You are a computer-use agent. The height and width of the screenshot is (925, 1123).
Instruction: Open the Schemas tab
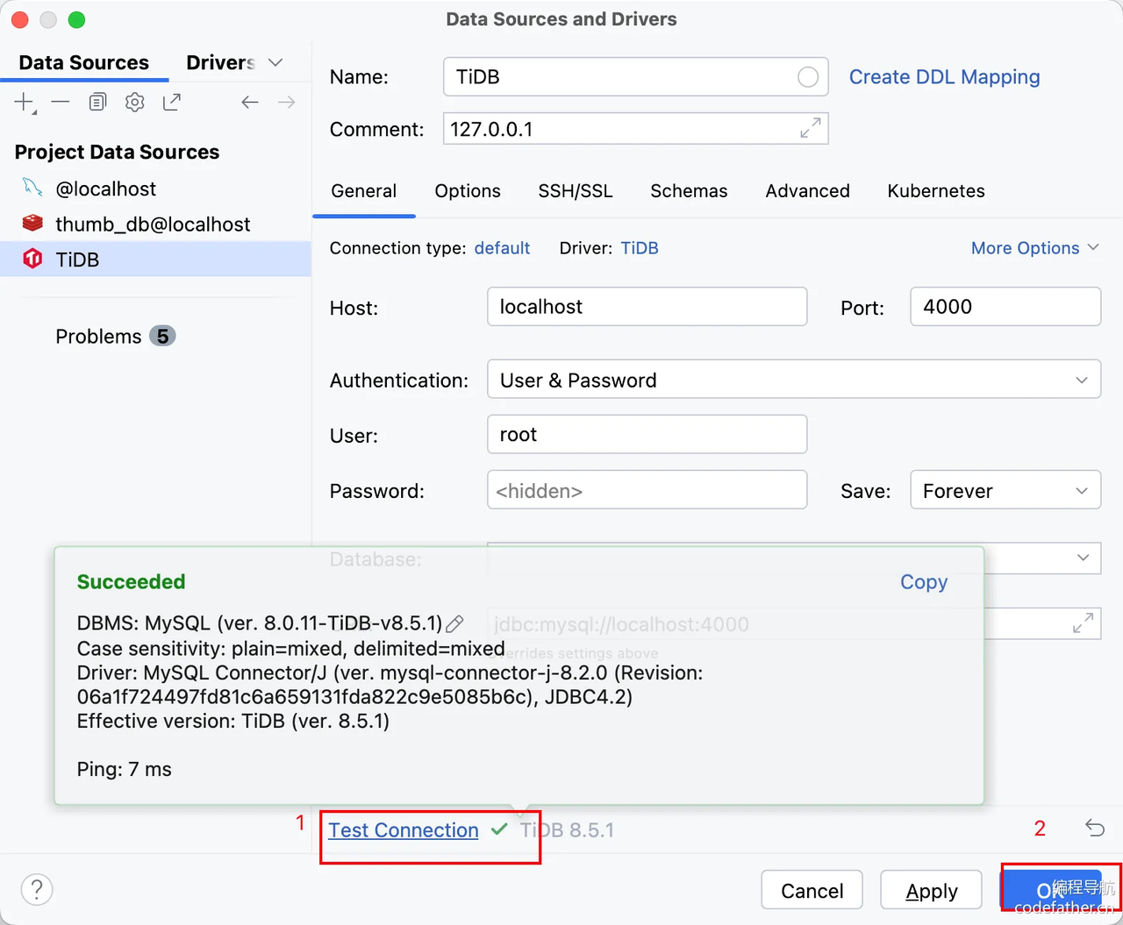[689, 191]
